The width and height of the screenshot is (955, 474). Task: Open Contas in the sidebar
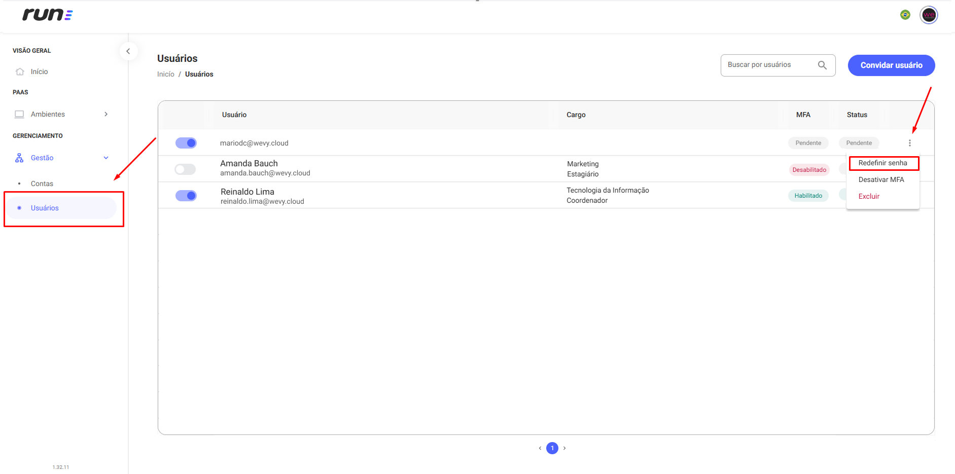coord(42,184)
